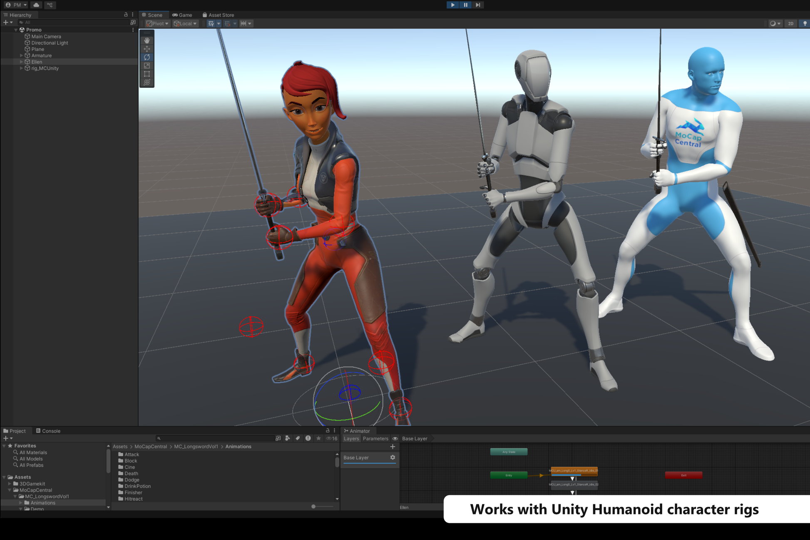Open the Console tab

click(x=48, y=431)
